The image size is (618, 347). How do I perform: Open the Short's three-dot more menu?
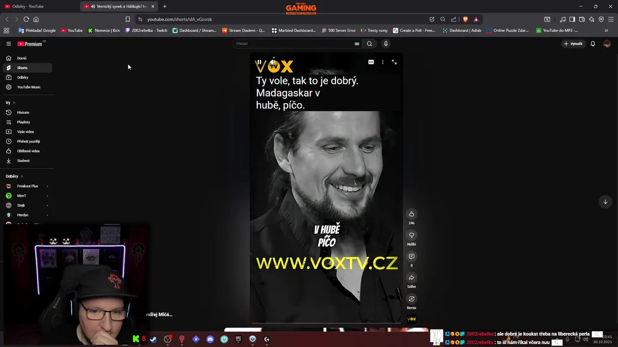382,62
